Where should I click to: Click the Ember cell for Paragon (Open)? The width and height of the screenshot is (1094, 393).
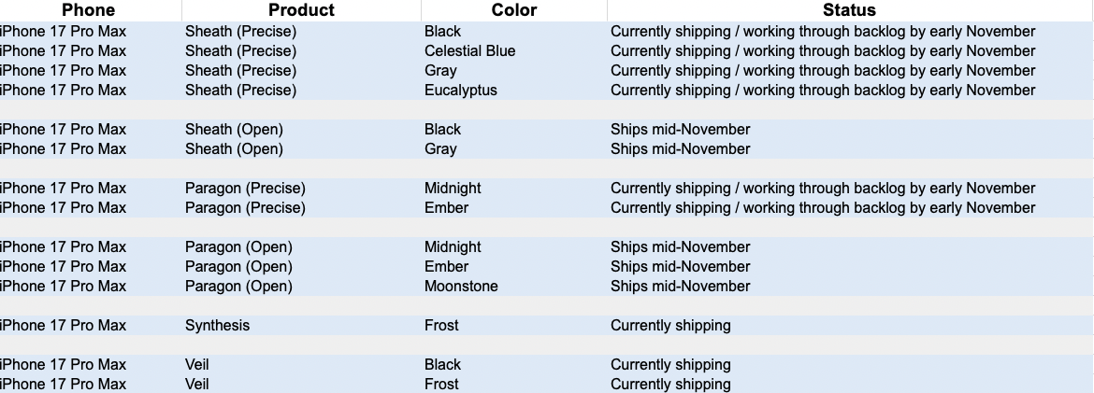[446, 266]
